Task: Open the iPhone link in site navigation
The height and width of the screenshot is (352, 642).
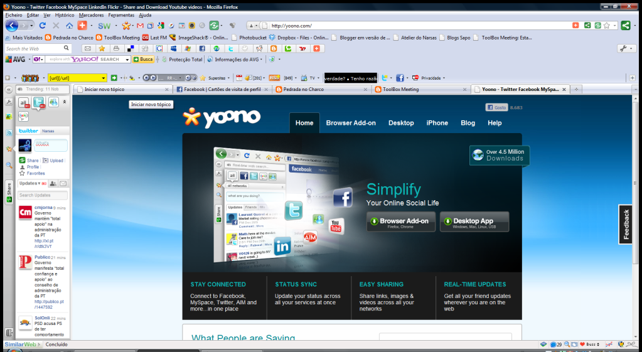Action: coord(437,123)
